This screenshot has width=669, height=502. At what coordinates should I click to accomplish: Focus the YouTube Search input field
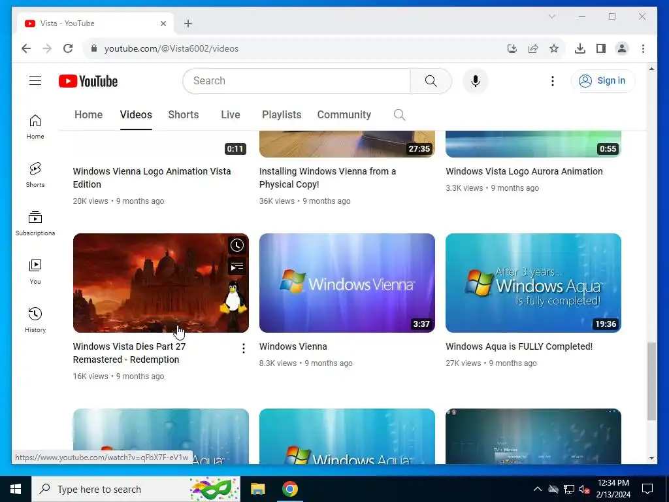[x=297, y=80]
